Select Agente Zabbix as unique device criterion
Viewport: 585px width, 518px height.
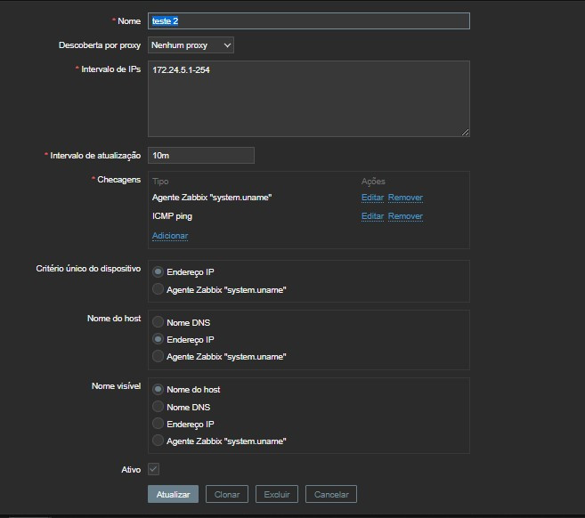pyautogui.click(x=158, y=289)
